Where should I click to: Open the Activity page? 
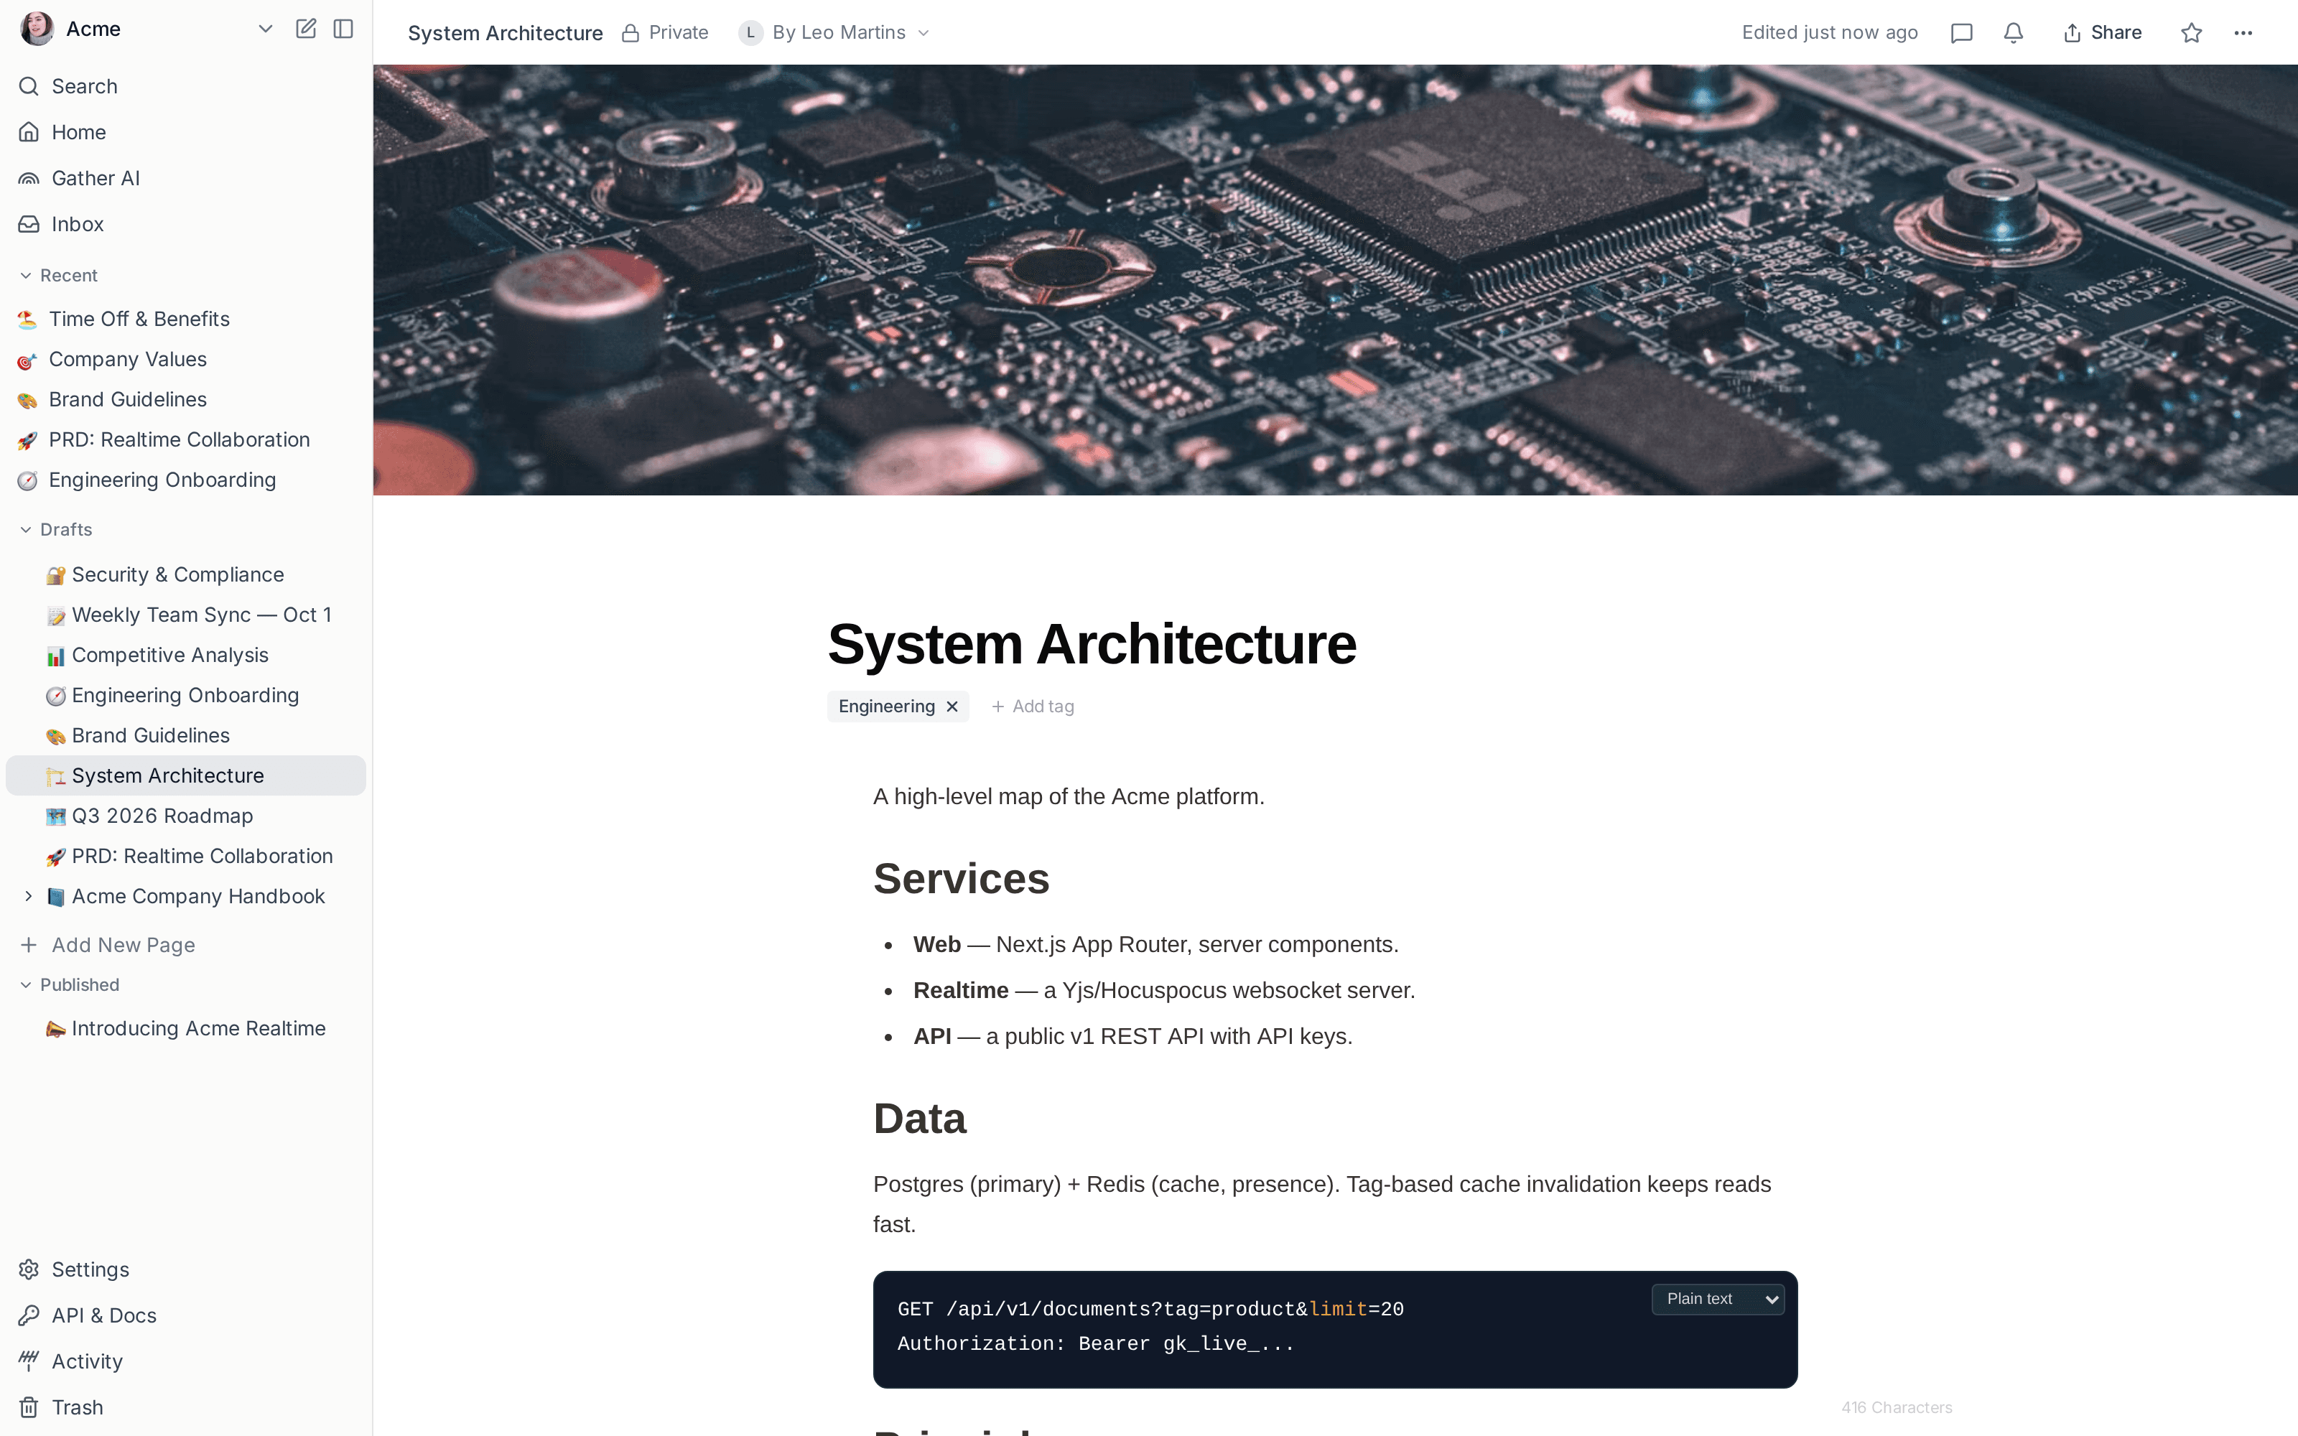pyautogui.click(x=186, y=1361)
